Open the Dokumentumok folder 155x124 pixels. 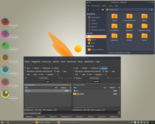click(x=129, y=17)
